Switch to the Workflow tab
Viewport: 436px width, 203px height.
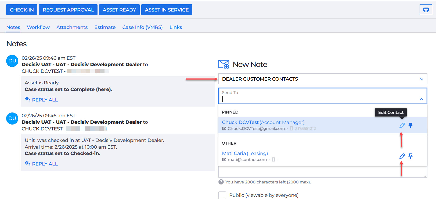pyautogui.click(x=38, y=27)
